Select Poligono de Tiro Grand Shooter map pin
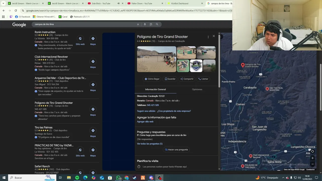322x181 pixels. (243, 65)
